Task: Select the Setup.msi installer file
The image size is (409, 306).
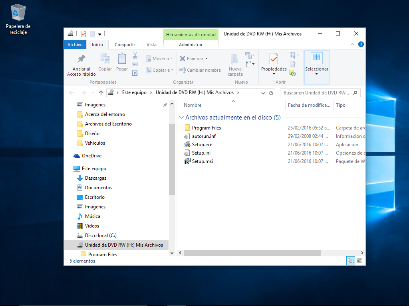Action: coord(202,161)
